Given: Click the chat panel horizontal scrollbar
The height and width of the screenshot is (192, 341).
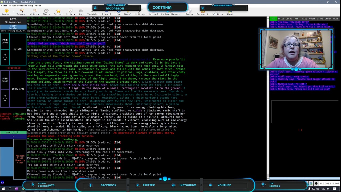Looking at the screenshot, I should tap(305, 178).
